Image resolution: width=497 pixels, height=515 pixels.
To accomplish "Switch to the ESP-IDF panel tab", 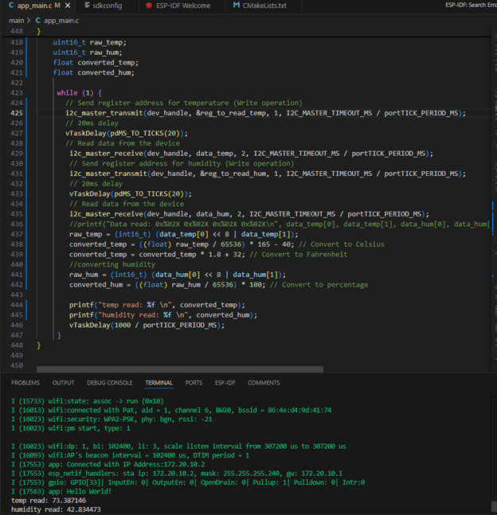I will (225, 383).
